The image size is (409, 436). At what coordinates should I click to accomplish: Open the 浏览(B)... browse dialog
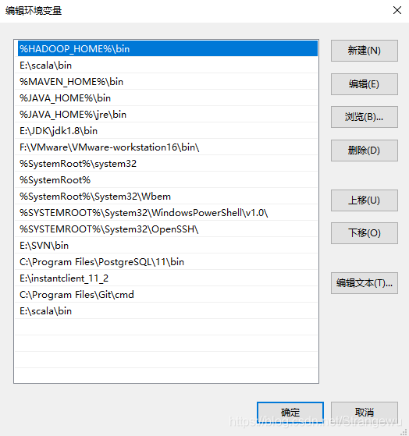(365, 117)
